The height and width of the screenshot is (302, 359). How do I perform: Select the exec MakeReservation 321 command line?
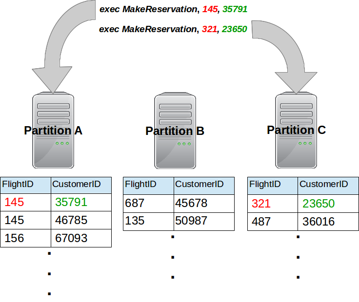coord(173,29)
